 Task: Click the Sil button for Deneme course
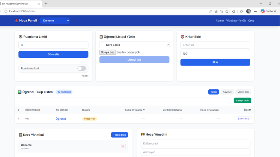pos(123,146)
